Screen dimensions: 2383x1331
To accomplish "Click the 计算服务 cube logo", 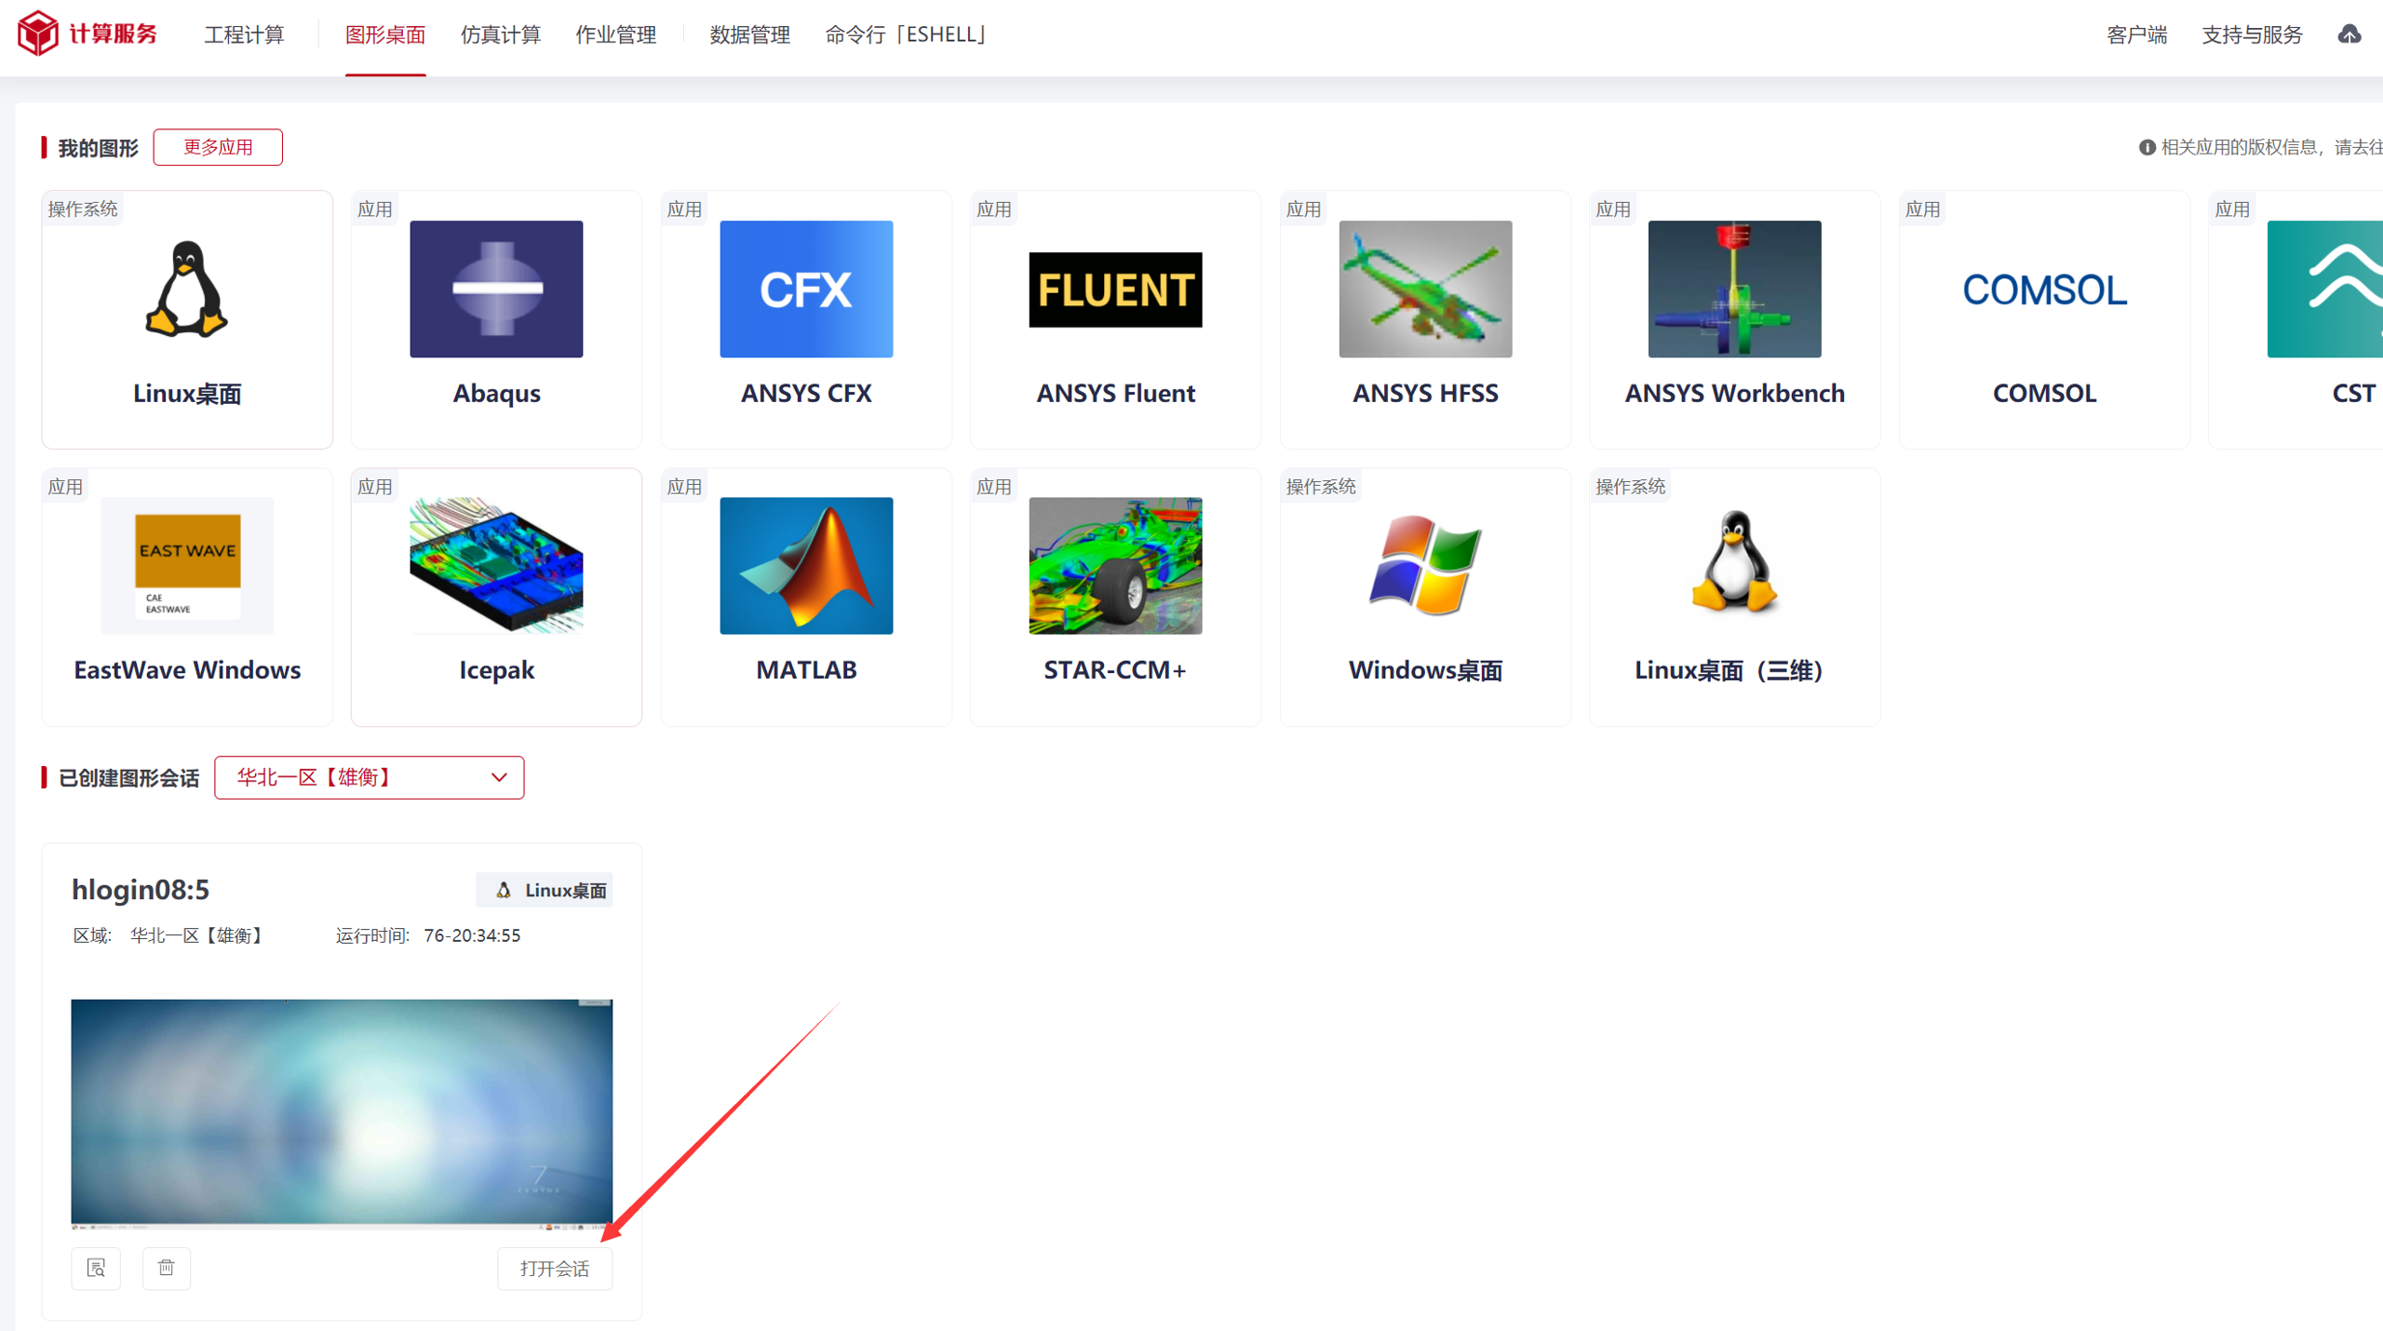I will coord(38,34).
